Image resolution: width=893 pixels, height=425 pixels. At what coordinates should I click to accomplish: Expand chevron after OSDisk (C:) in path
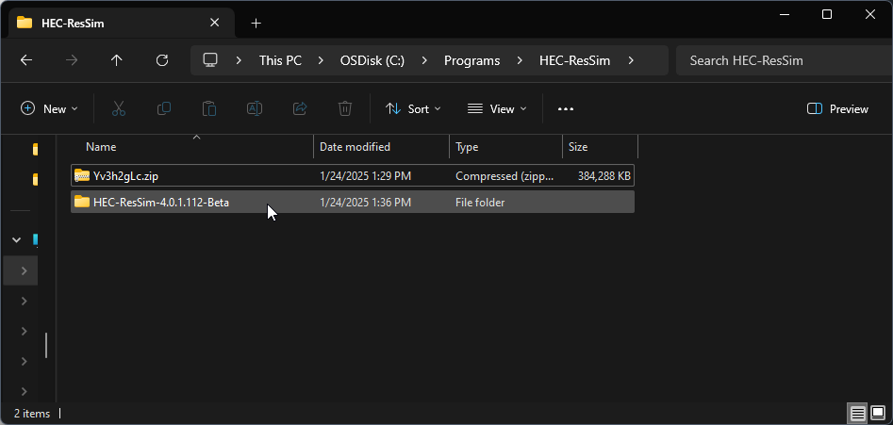[424, 60]
